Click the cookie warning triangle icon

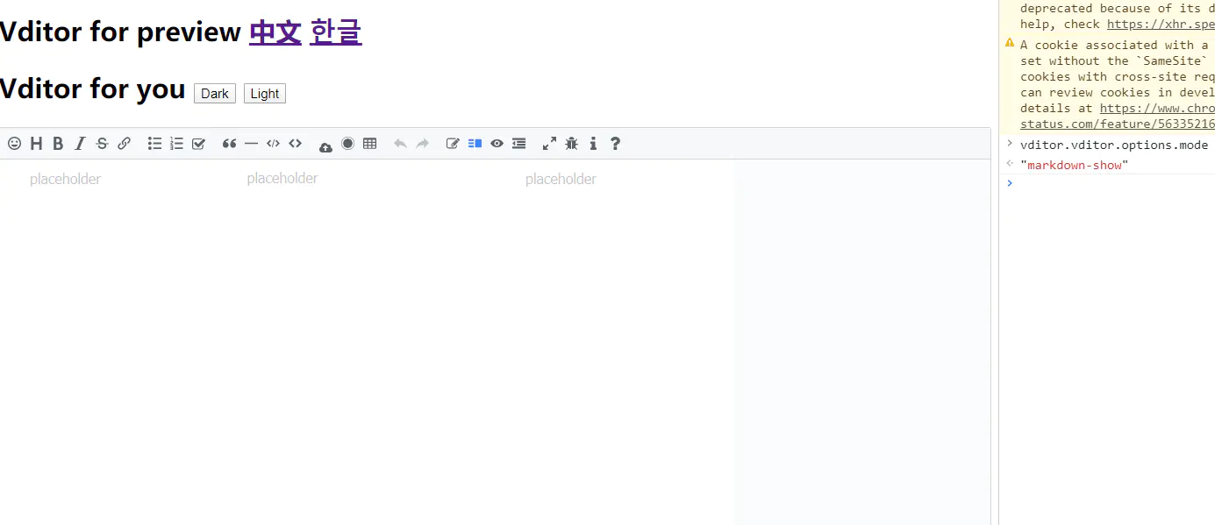pos(1010,43)
